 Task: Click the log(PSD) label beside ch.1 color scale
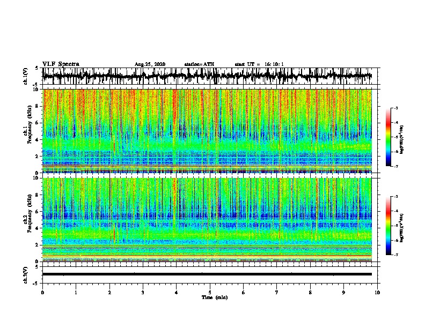click(x=402, y=140)
